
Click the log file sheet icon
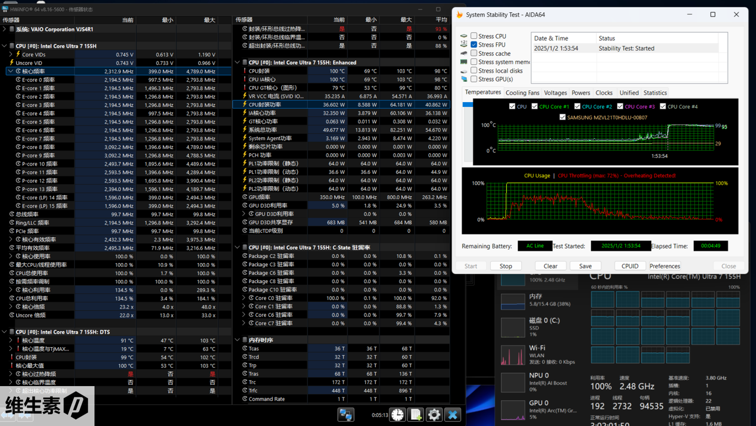pos(416,415)
